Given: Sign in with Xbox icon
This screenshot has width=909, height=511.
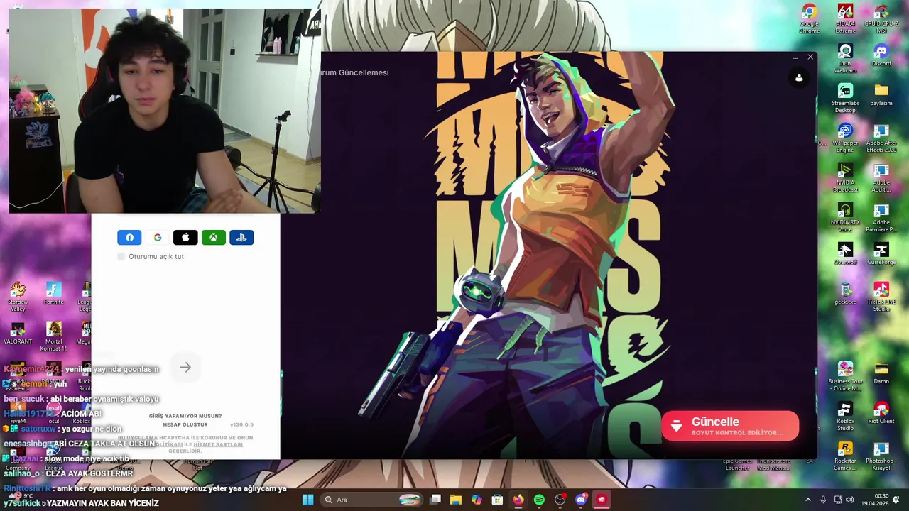Looking at the screenshot, I should 213,238.
